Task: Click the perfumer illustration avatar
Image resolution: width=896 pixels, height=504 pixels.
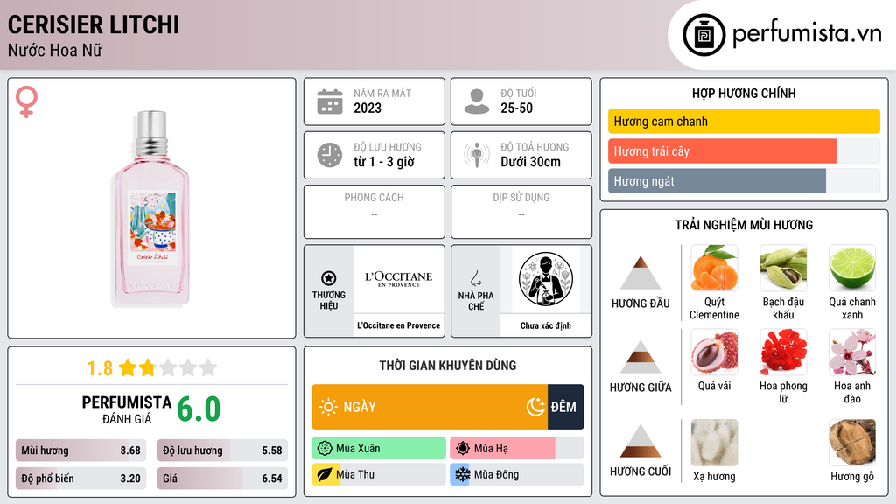Action: pos(546,279)
